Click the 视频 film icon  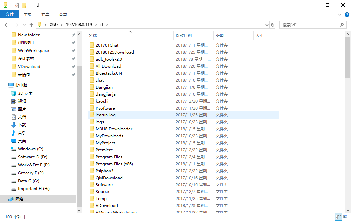[x=14, y=101]
